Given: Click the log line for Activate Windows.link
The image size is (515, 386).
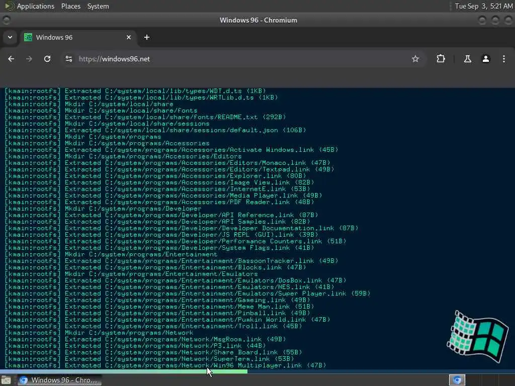Looking at the screenshot, I should click(x=171, y=150).
